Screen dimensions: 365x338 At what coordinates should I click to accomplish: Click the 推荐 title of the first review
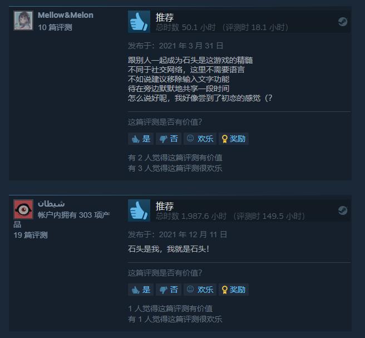point(165,17)
